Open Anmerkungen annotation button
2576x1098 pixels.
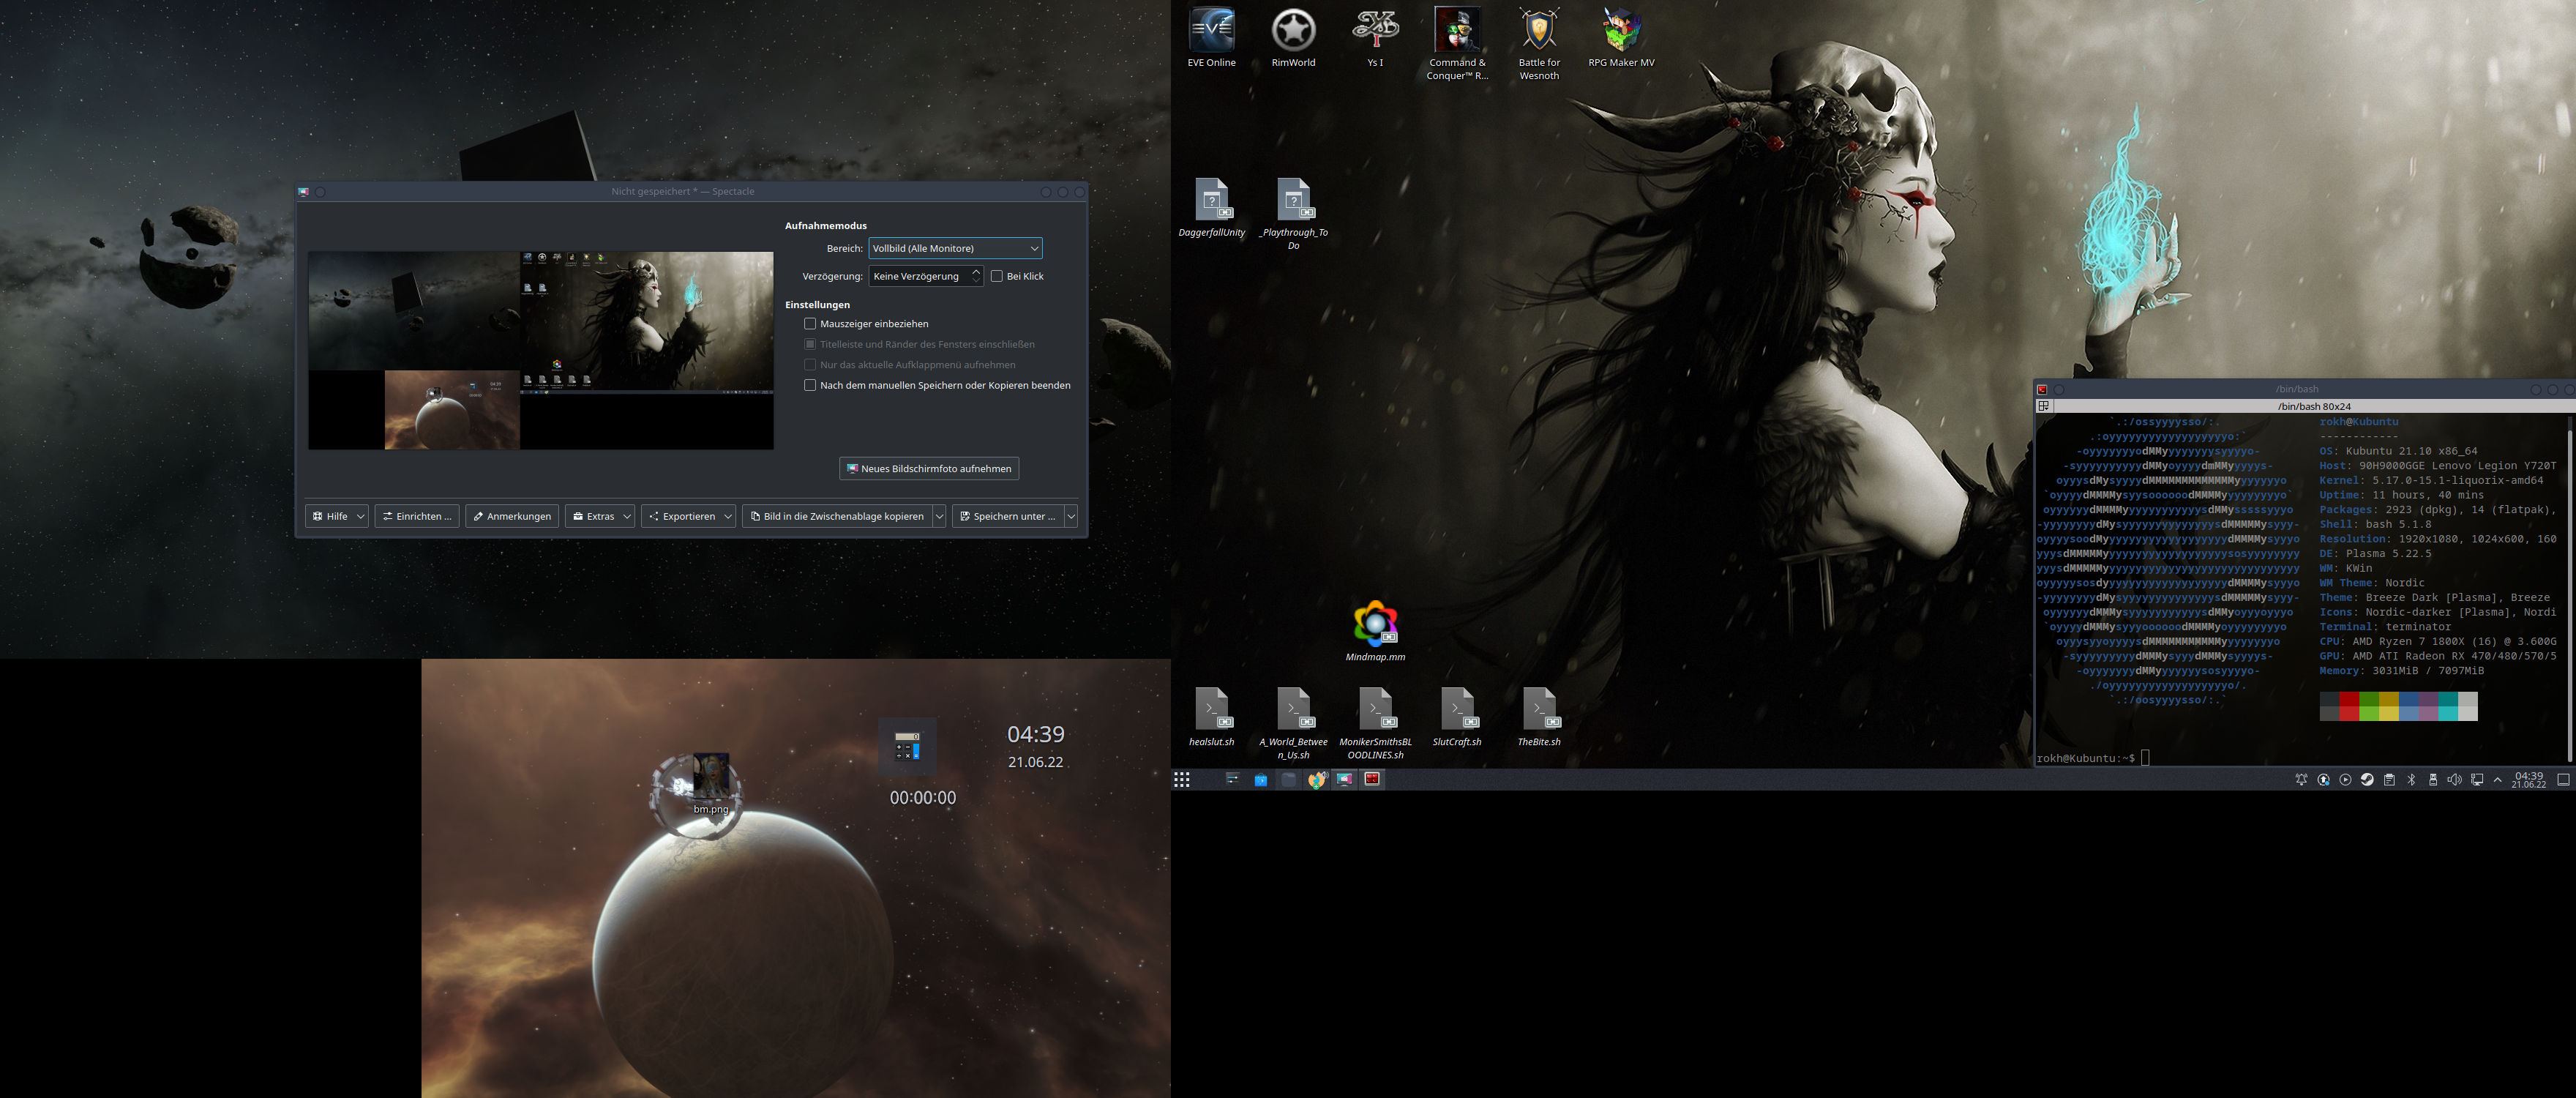pyautogui.click(x=512, y=516)
